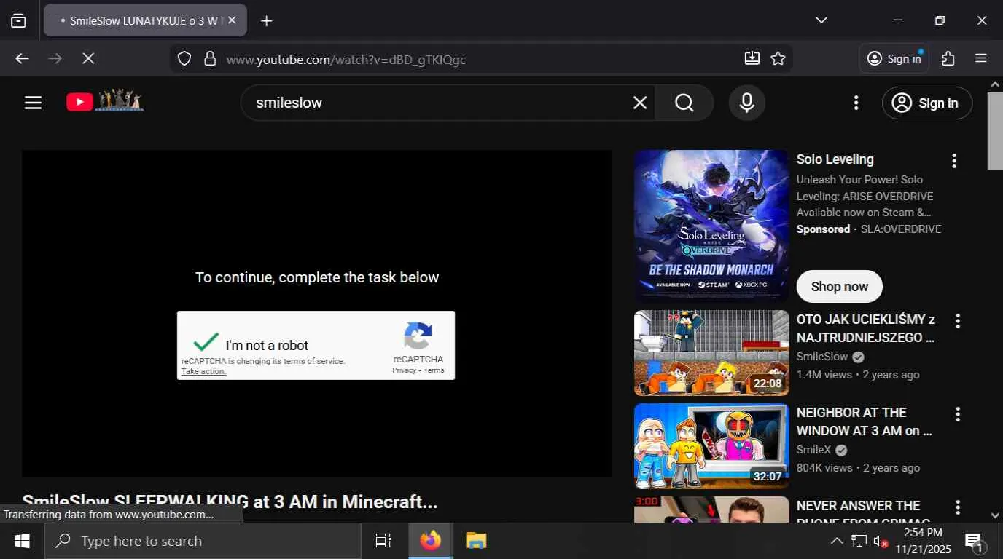Open the Windows notification center
The image size is (1003, 559).
(975, 541)
